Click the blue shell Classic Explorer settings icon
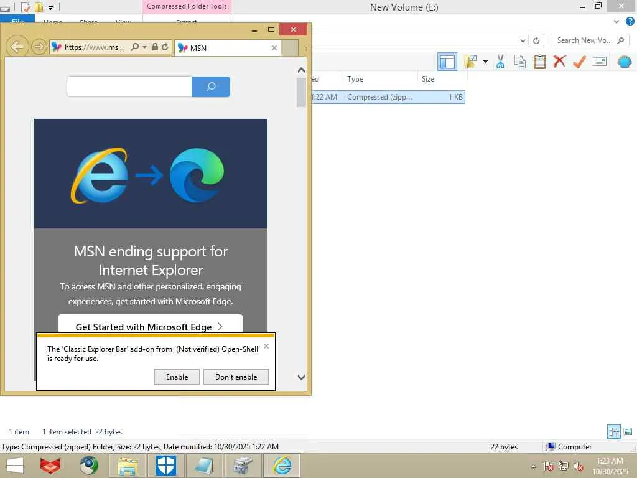 click(625, 62)
